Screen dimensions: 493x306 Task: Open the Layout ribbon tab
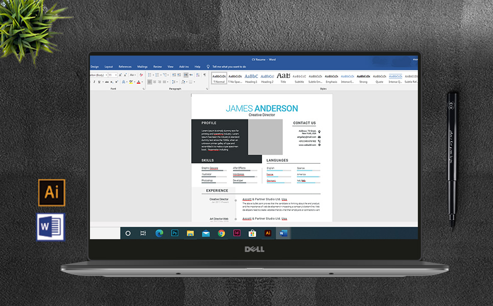click(x=109, y=66)
